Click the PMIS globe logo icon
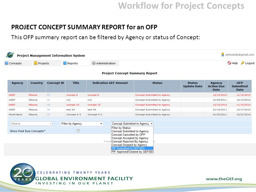256x192 pixels. [10, 55]
